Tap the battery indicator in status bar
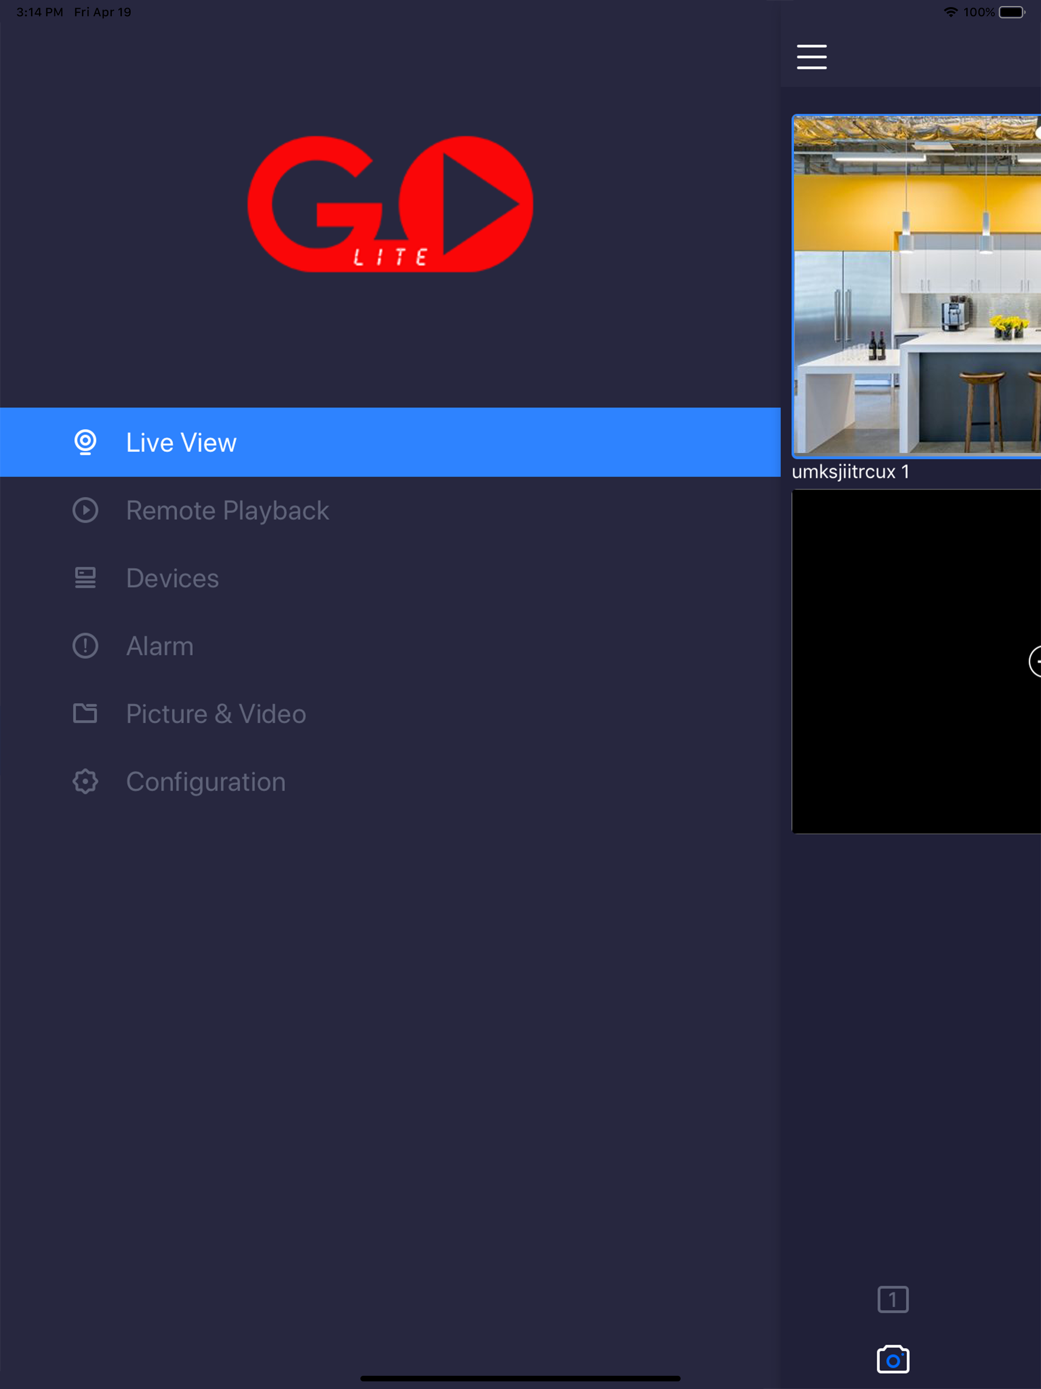 point(1012,12)
